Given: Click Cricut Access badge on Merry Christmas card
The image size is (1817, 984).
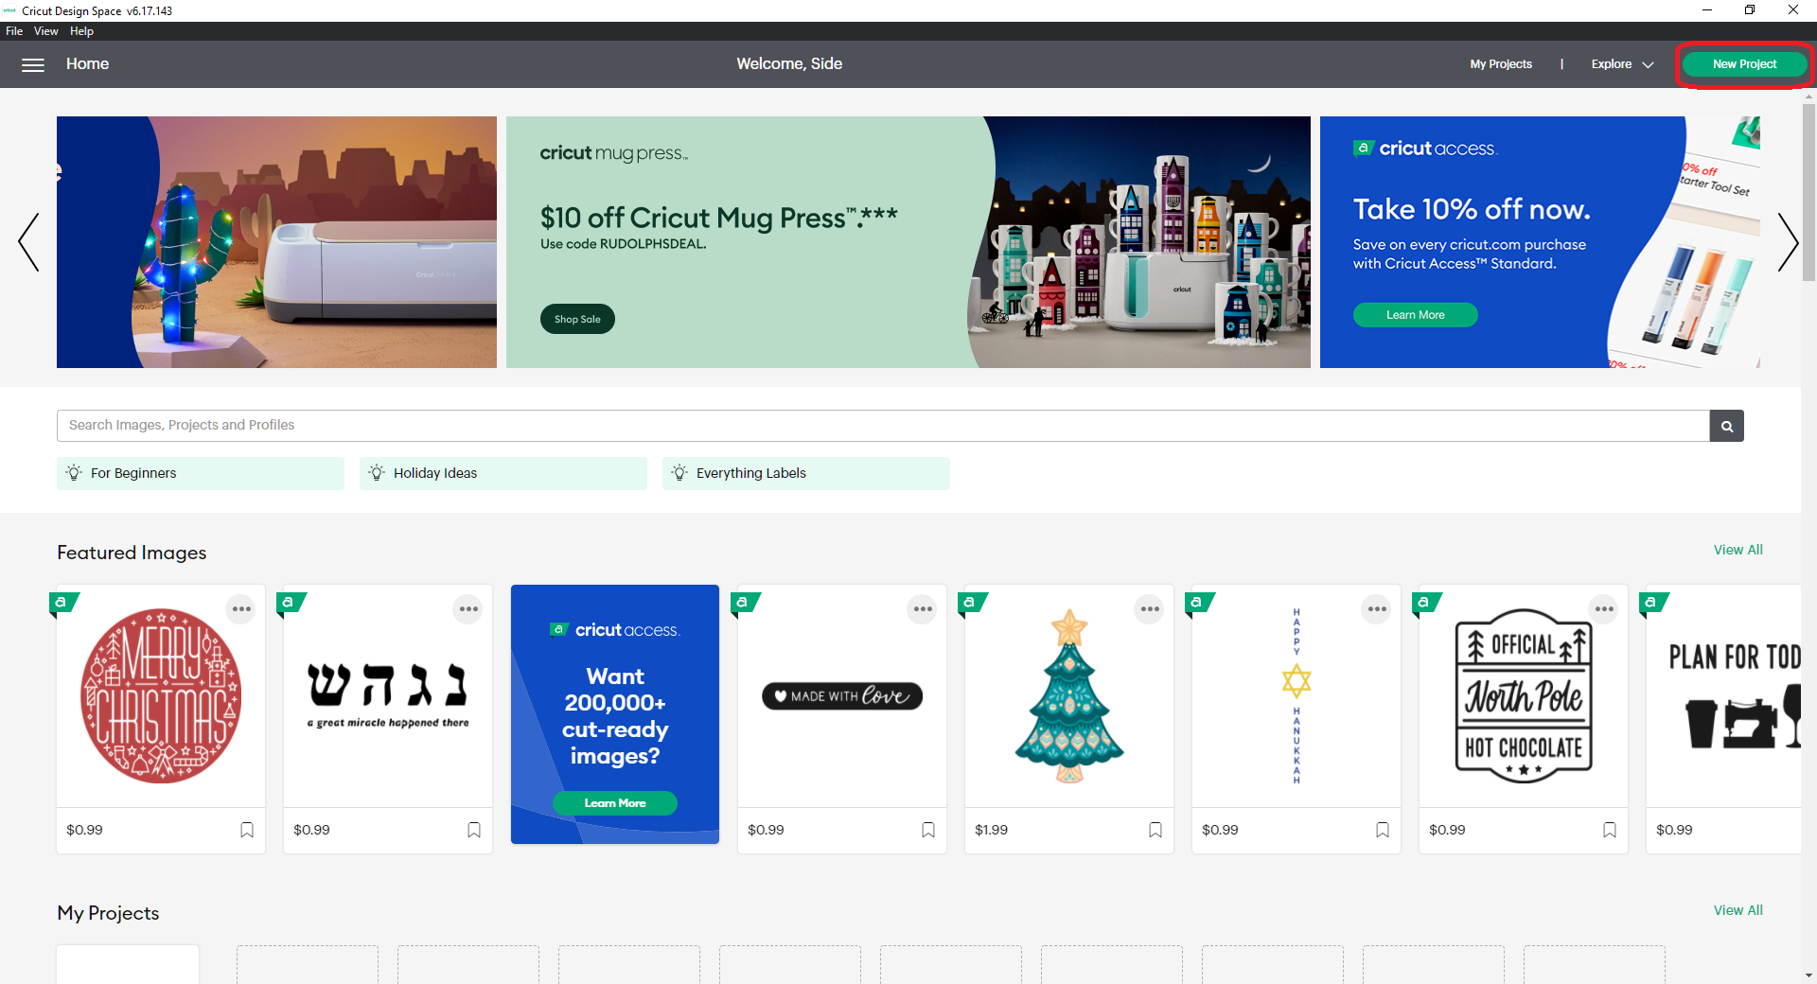Looking at the screenshot, I should (x=63, y=603).
